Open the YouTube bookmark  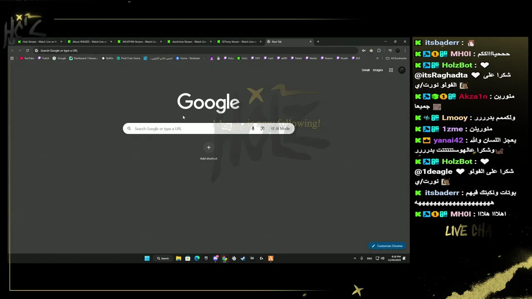[27, 58]
